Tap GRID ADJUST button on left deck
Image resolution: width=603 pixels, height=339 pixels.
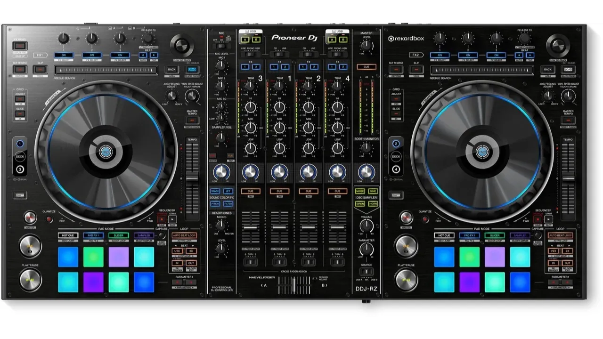click(x=20, y=100)
